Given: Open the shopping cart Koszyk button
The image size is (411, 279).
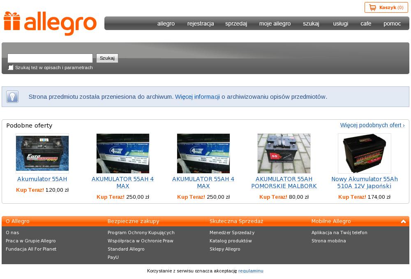Looking at the screenshot, I should pos(386,7).
